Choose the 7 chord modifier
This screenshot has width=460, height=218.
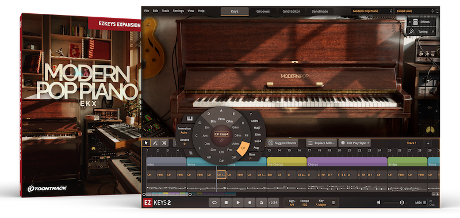tap(251, 114)
